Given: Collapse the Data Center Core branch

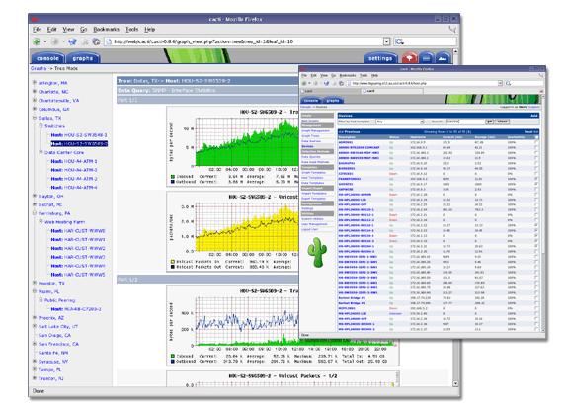Looking at the screenshot, I should pos(40,152).
